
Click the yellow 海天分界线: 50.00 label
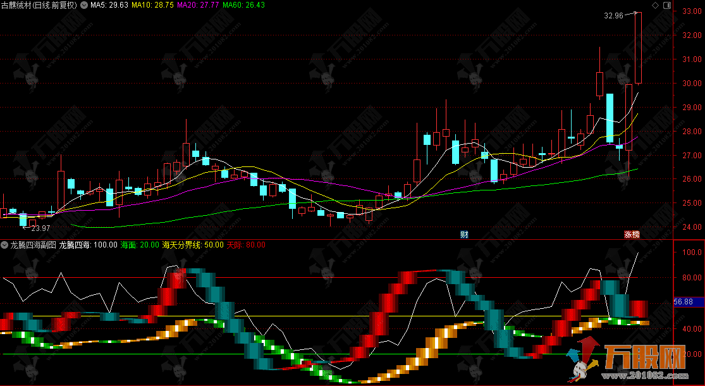pyautogui.click(x=193, y=244)
